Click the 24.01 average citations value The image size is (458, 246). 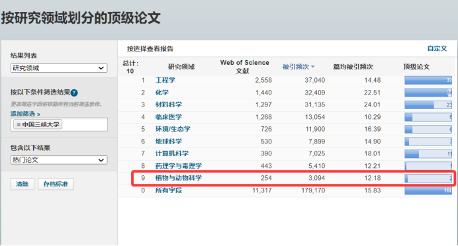[373, 104]
